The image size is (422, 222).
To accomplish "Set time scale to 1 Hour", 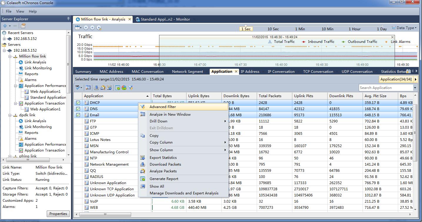I will pos(354,29).
